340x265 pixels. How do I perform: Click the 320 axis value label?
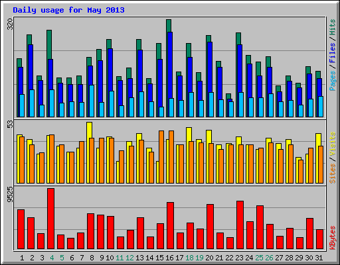click(x=11, y=25)
